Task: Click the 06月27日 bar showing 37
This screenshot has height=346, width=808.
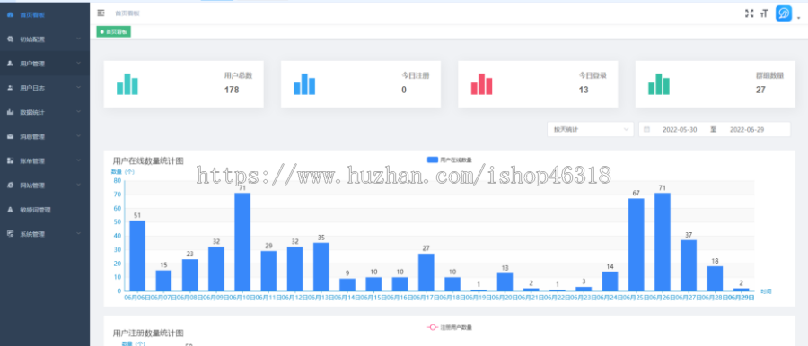Action: (689, 265)
